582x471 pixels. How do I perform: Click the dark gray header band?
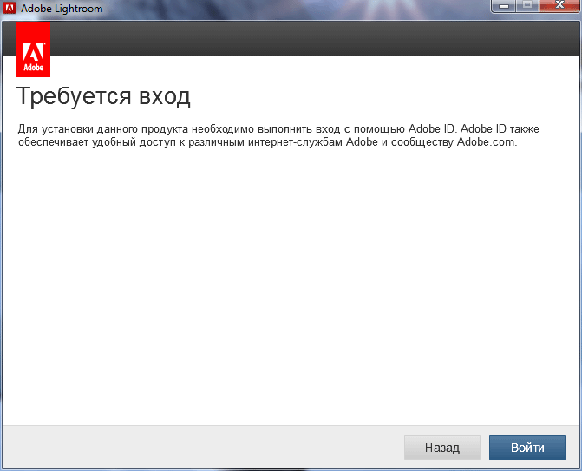click(304, 39)
